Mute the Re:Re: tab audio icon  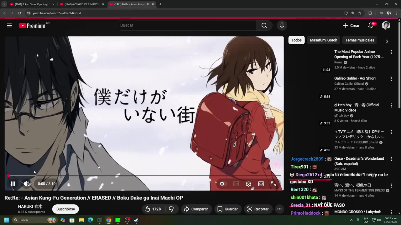click(x=148, y=4)
